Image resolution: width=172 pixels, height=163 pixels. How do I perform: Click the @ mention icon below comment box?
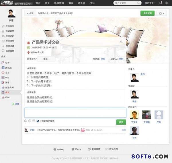[x=30, y=121]
